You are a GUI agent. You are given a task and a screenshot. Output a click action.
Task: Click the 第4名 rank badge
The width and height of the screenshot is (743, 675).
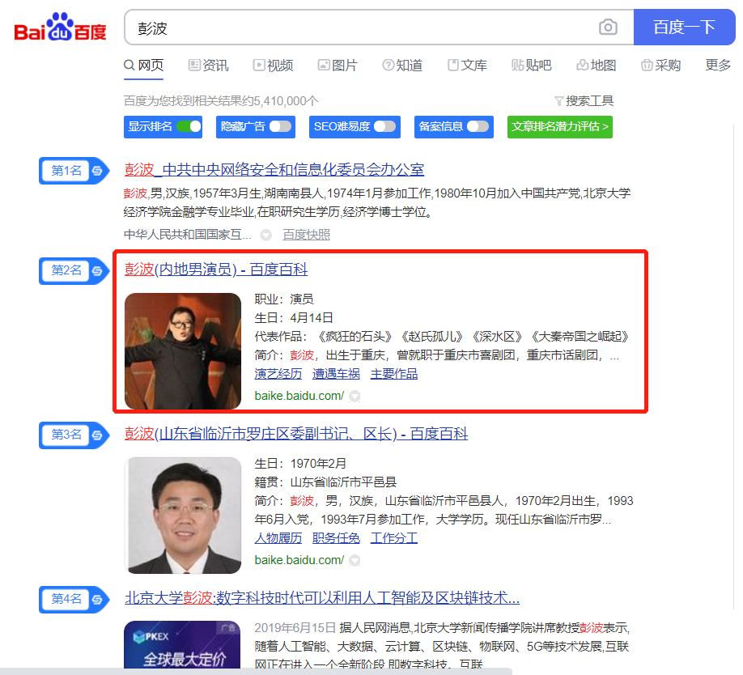(x=66, y=599)
